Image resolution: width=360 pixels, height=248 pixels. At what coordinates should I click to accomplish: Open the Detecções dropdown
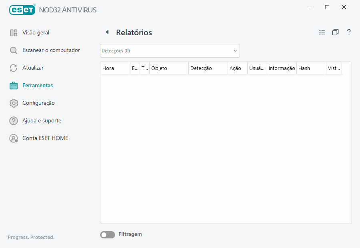coord(170,51)
